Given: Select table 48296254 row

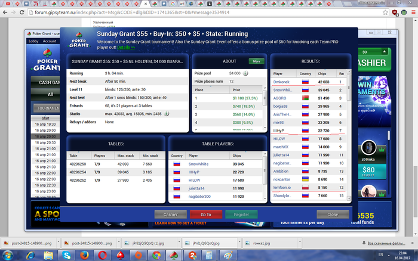Looking at the screenshot, I should (x=116, y=172).
